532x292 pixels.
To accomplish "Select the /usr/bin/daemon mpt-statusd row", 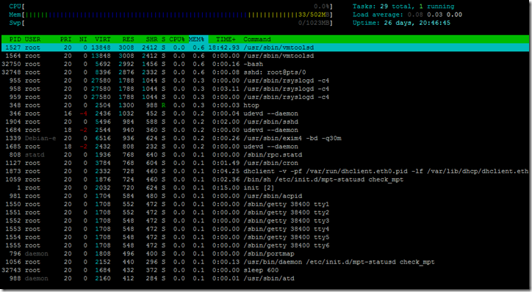I will point(265,262).
